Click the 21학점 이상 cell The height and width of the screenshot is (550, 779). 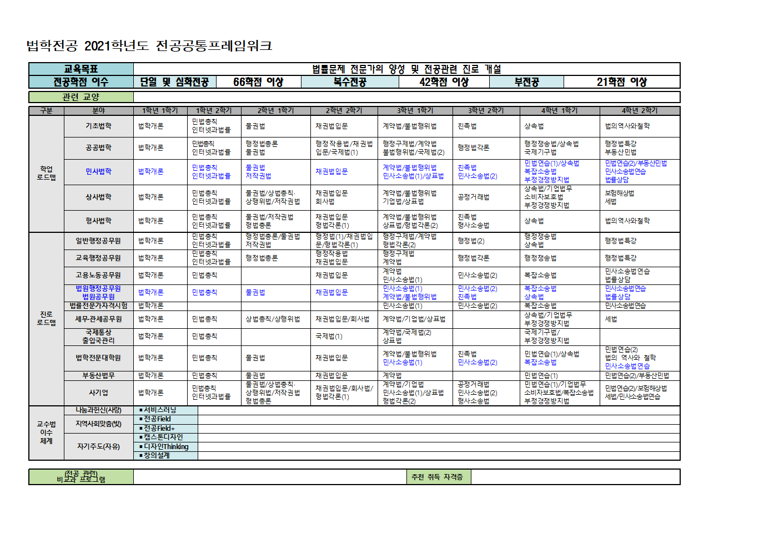click(x=621, y=82)
